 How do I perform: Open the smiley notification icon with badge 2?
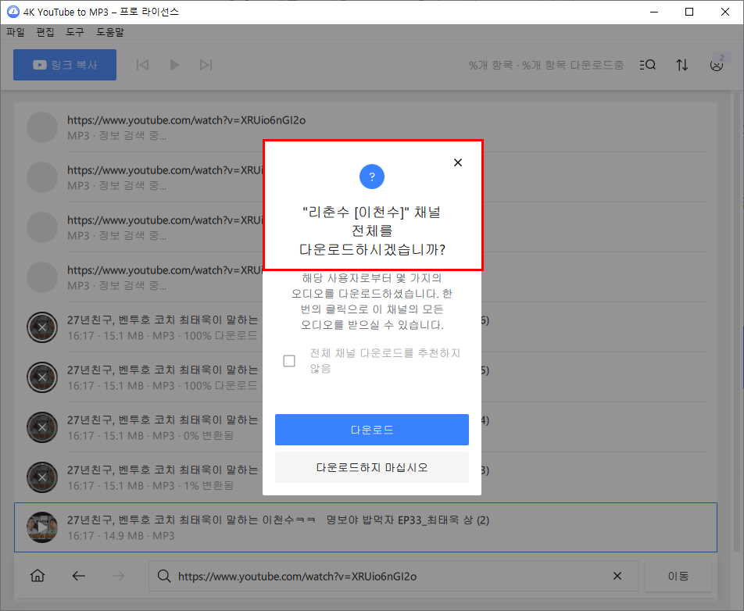(x=717, y=64)
